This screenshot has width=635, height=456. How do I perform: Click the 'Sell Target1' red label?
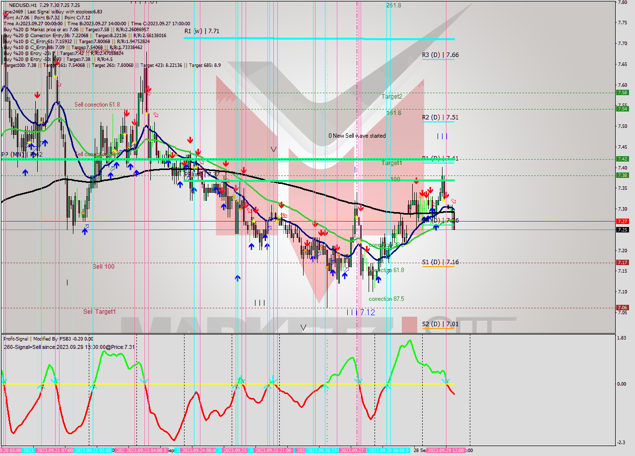[x=99, y=312]
